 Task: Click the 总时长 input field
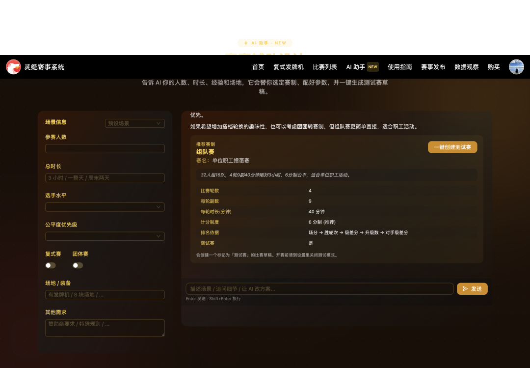pyautogui.click(x=105, y=178)
